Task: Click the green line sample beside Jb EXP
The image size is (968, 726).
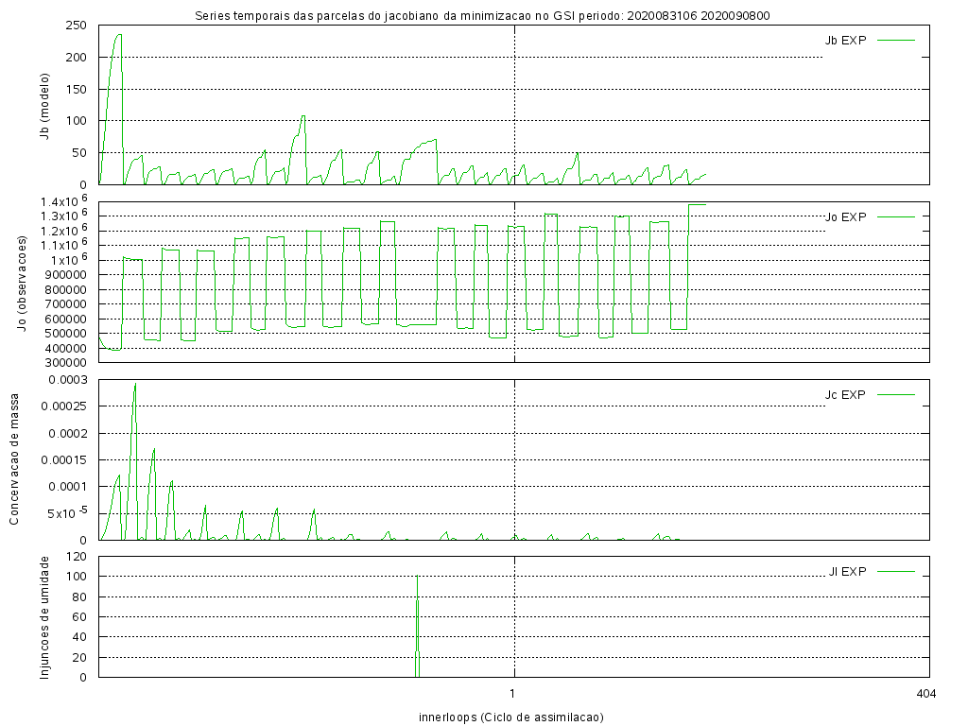Action: click(x=896, y=40)
